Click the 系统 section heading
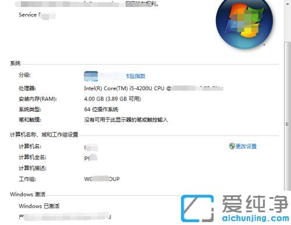 click(15, 63)
